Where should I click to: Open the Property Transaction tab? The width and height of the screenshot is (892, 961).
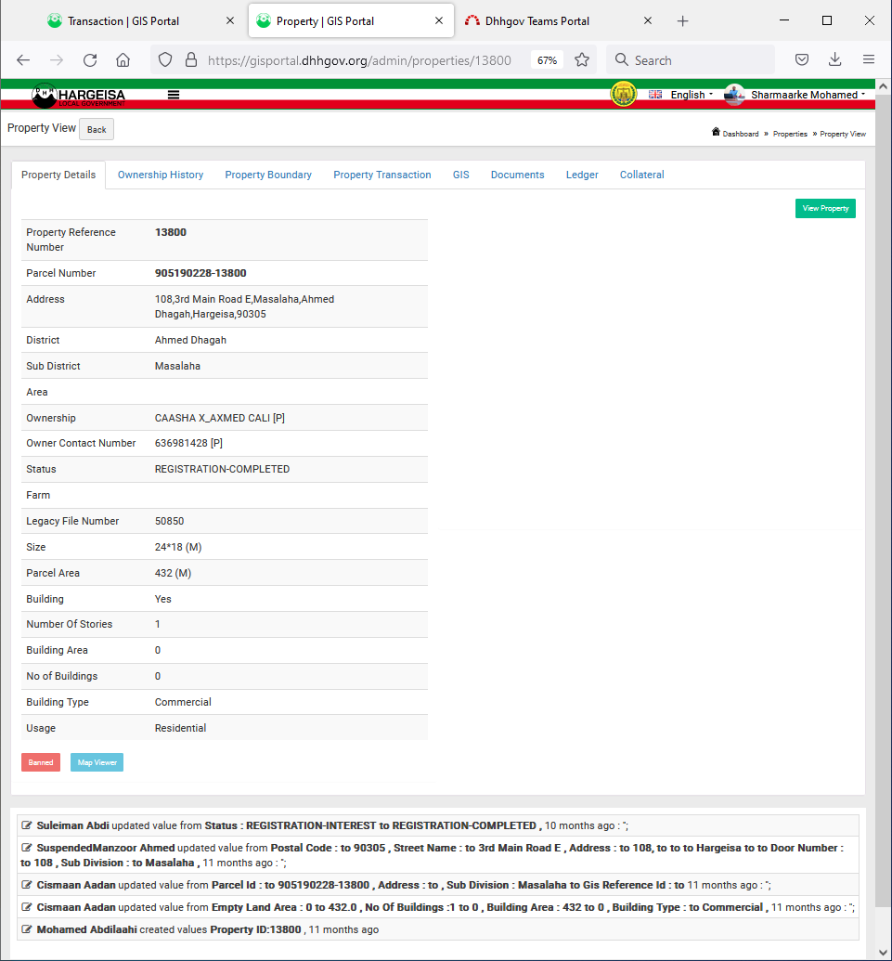pos(382,175)
